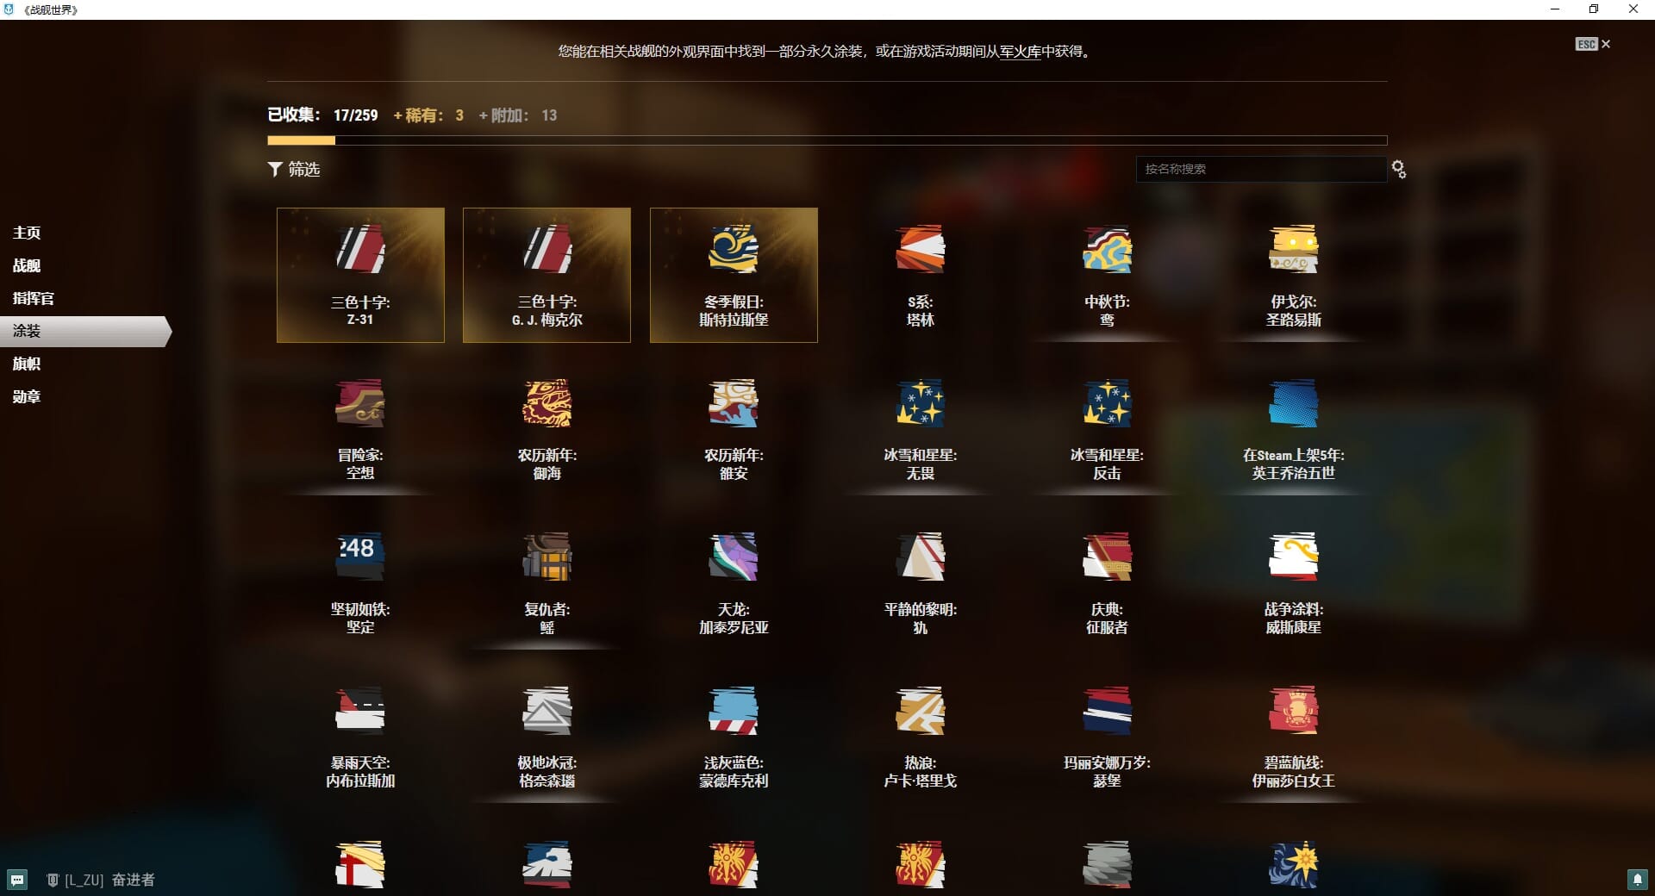Viewport: 1655px width, 896px height.
Task: Follow the 军火库 link
Action: [x=1020, y=52]
